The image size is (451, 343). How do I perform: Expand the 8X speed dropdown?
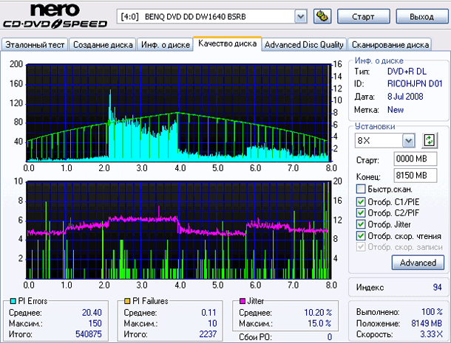(x=409, y=141)
